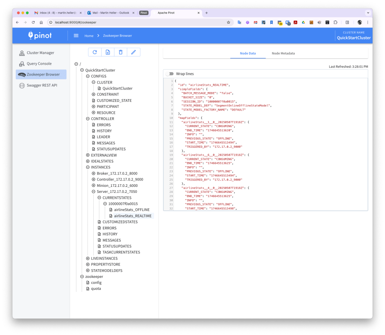The width and height of the screenshot is (385, 335).
Task: Expand the EXTERNALVIEW tree node
Action: coord(88,155)
